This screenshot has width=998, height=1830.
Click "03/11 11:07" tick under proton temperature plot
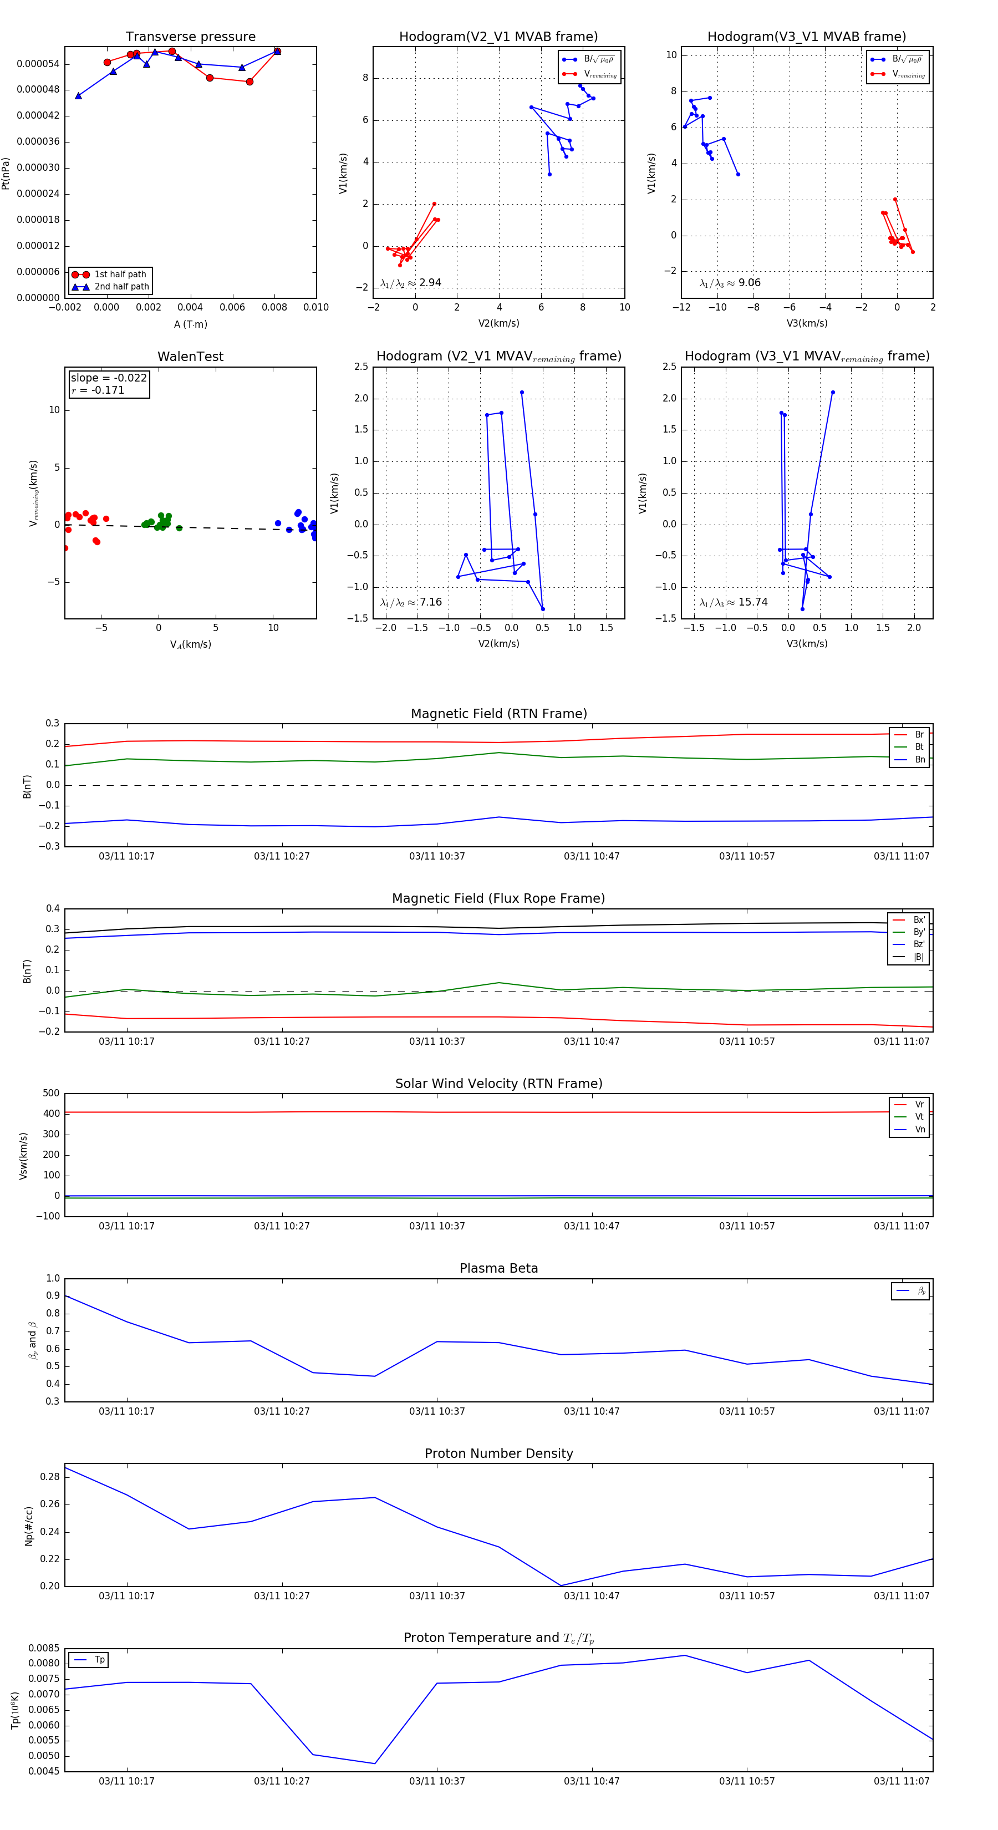pos(902,1781)
